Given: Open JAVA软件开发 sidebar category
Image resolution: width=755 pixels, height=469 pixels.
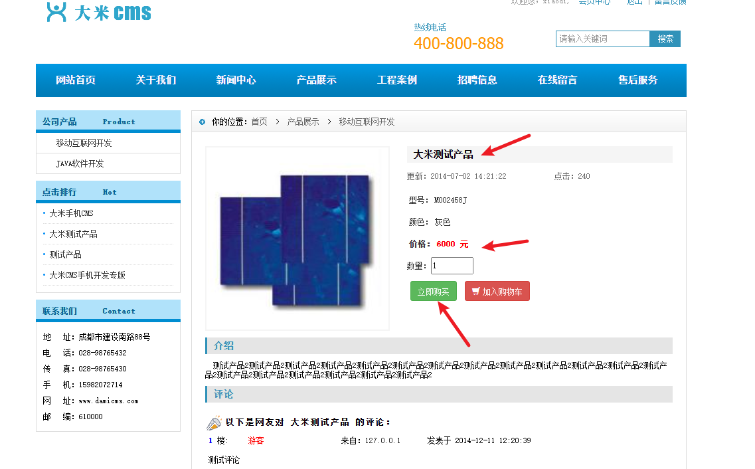Looking at the screenshot, I should [x=80, y=163].
